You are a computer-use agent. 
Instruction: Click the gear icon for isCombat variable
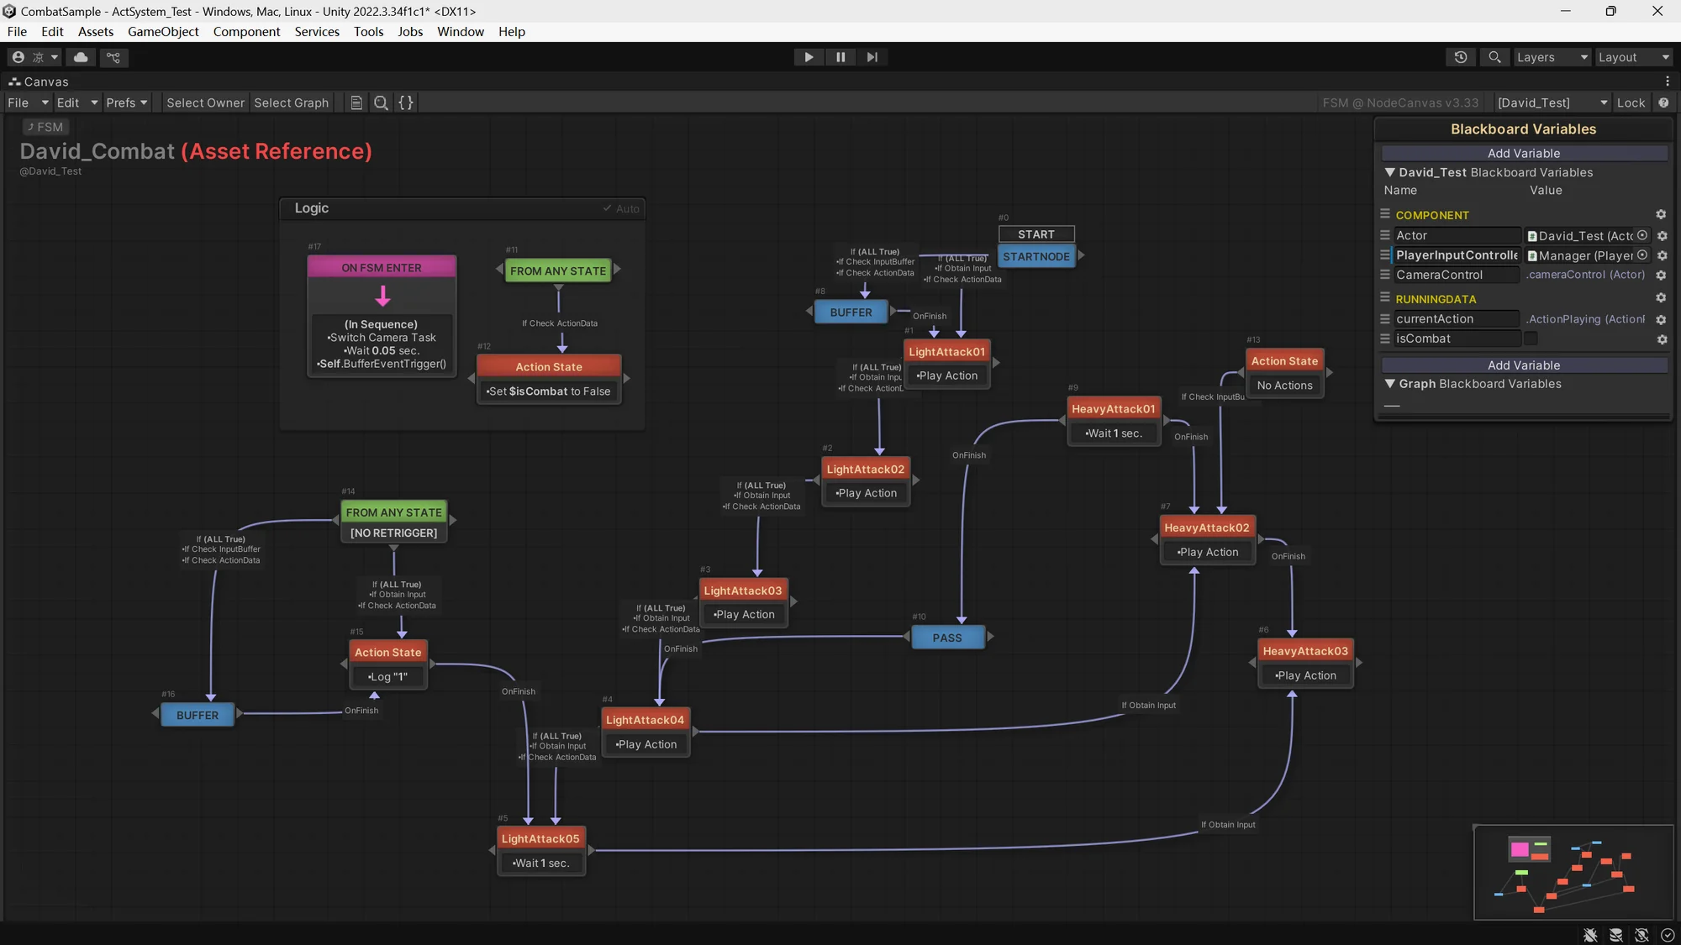pos(1662,339)
